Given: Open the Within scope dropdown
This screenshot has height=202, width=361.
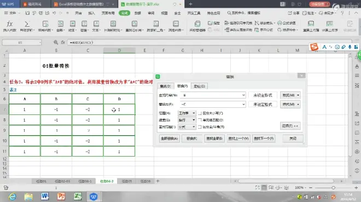Looking at the screenshot, I should (187, 113).
